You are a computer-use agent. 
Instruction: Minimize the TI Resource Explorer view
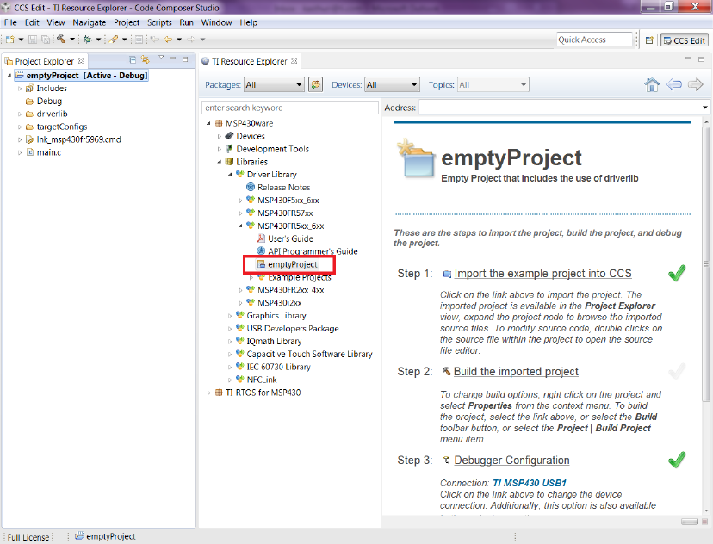pyautogui.click(x=688, y=59)
